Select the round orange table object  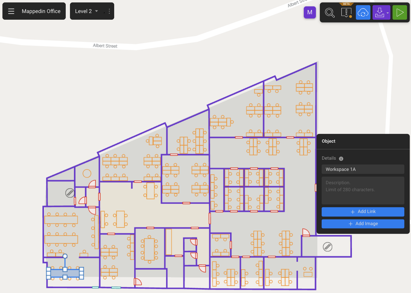[87, 173]
